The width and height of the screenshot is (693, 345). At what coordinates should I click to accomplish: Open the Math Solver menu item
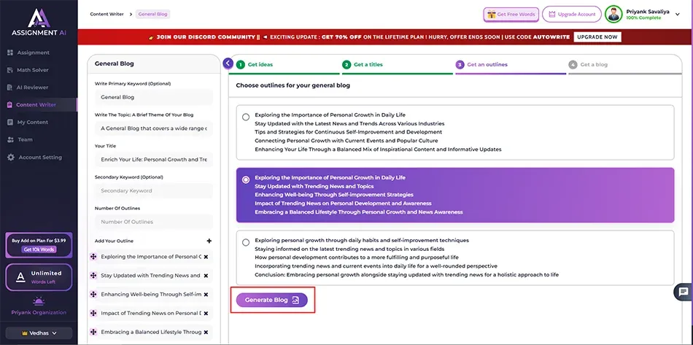(33, 70)
